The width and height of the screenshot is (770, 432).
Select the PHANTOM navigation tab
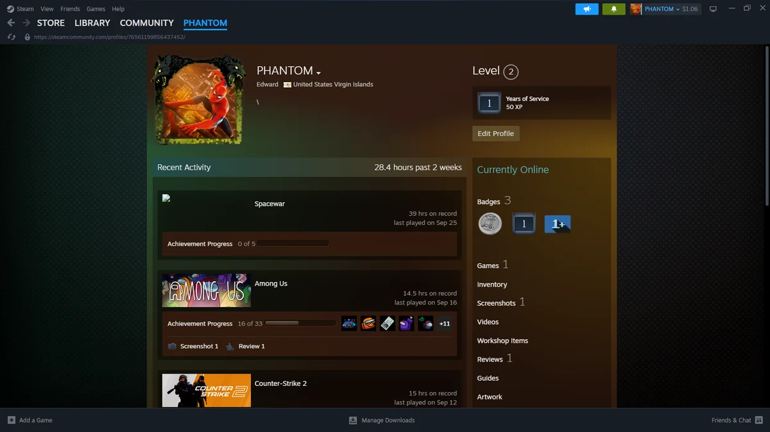coord(205,22)
